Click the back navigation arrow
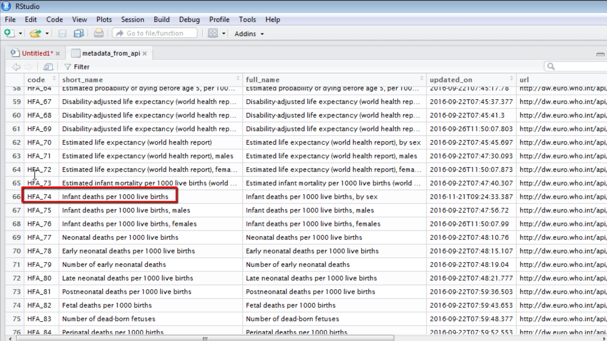 click(16, 67)
